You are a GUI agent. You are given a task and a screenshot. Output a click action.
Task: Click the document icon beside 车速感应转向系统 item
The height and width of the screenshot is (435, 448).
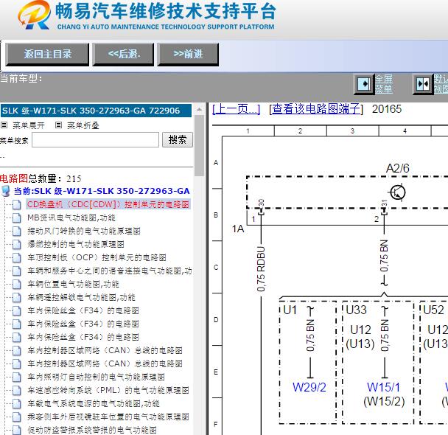click(16, 391)
